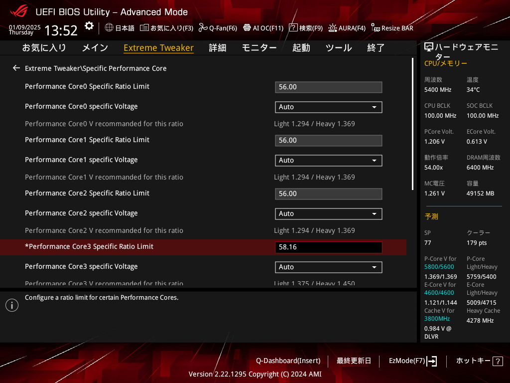The width and height of the screenshot is (510, 383).
Task: Click Performance Core0 Specific Ratio Limit field
Action: [x=328, y=87]
